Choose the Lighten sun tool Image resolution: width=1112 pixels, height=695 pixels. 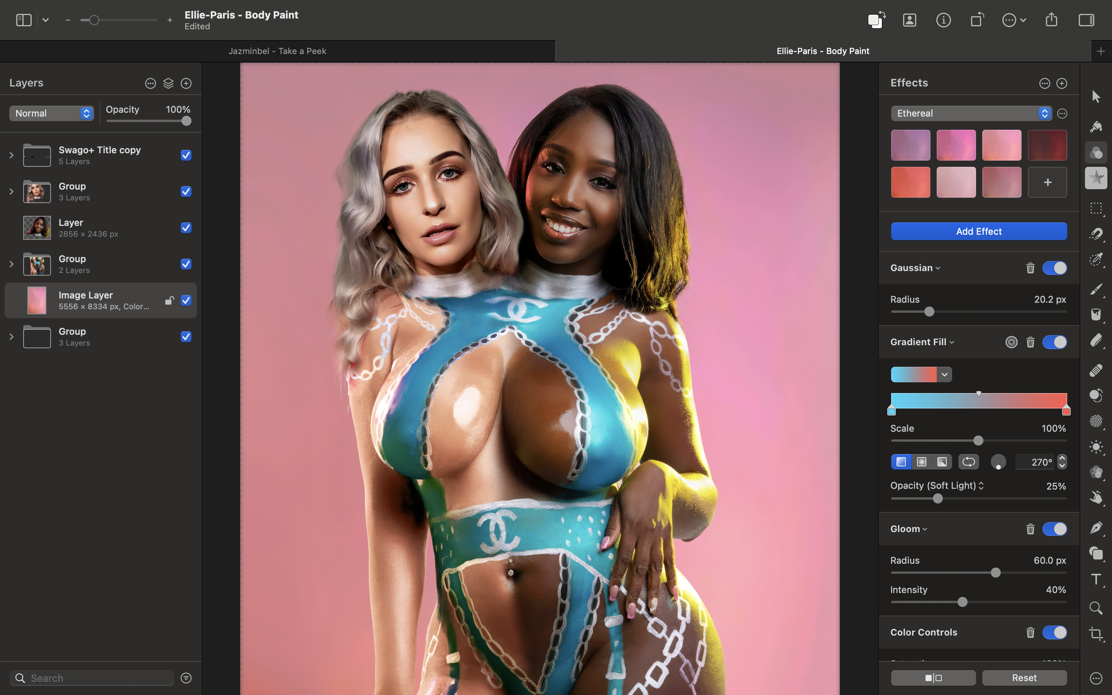coord(1096,447)
